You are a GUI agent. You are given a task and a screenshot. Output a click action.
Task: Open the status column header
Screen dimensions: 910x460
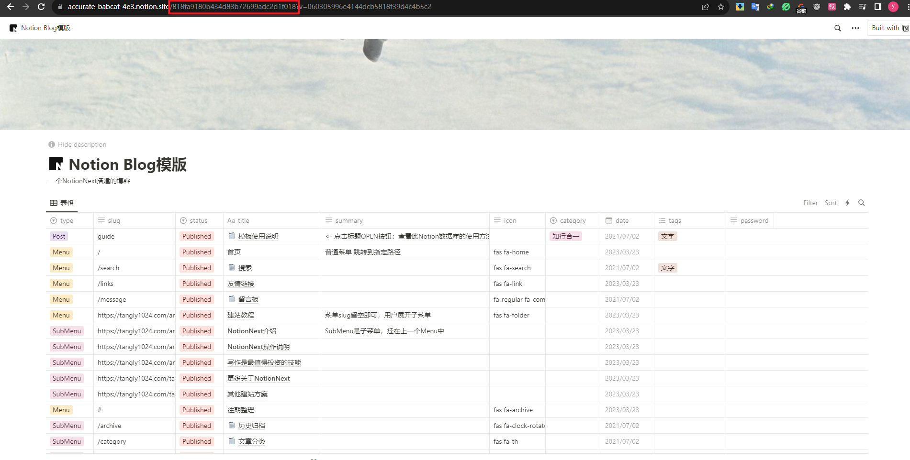[x=200, y=220]
